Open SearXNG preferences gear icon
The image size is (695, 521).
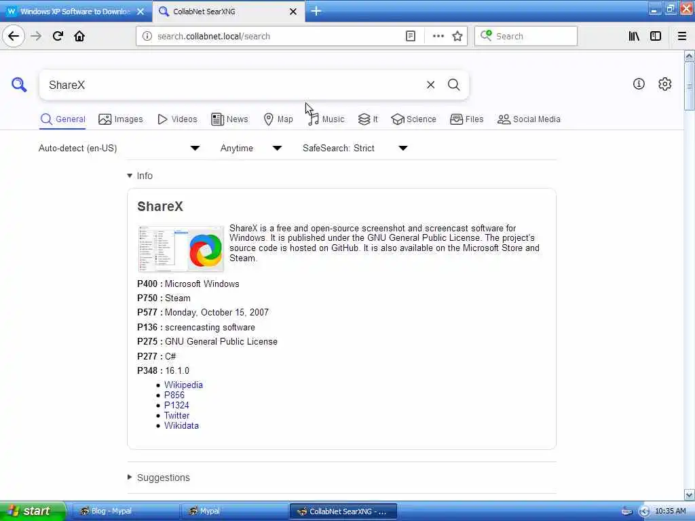665,83
